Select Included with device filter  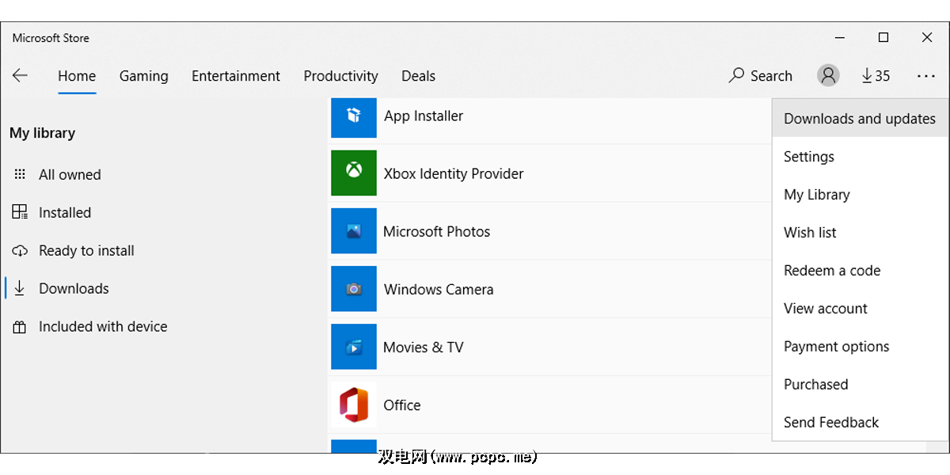point(103,327)
